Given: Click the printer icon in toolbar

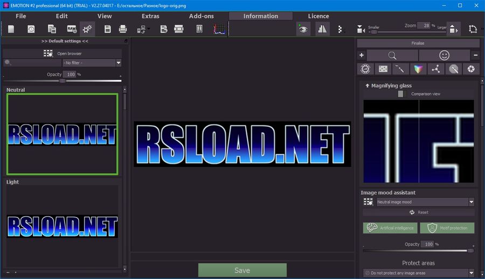Looking at the screenshot, I should [123, 29].
